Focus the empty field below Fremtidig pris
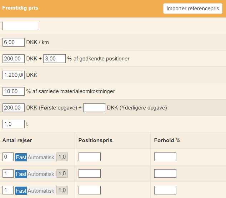The image size is (226, 198). 20,26
